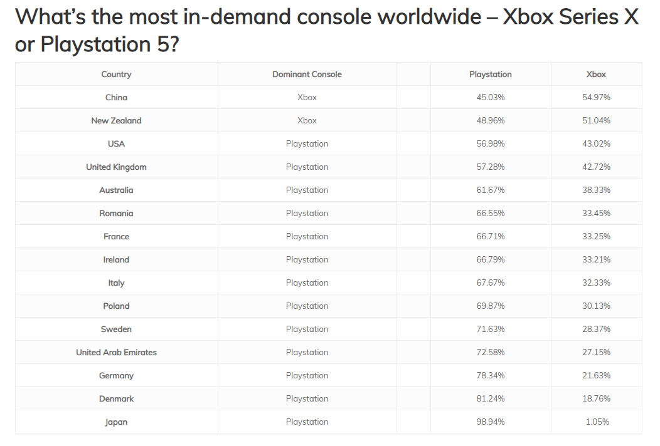660x446 pixels.
Task: Select the China country cell
Action: tap(116, 97)
